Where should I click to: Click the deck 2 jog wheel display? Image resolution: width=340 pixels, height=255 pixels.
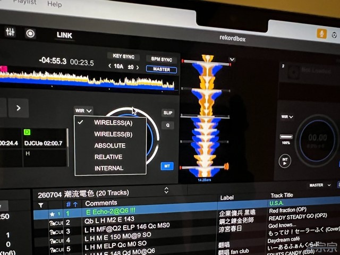point(317,141)
